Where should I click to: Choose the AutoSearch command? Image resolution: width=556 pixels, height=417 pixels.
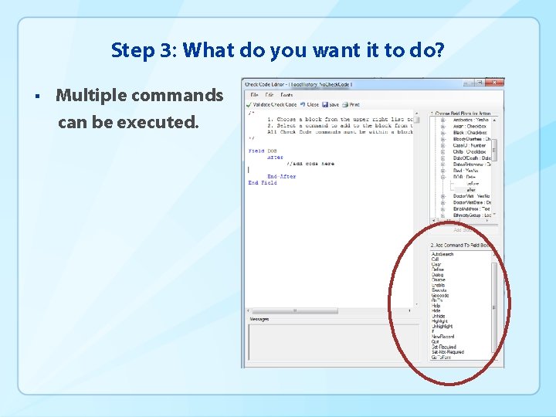pos(442,254)
